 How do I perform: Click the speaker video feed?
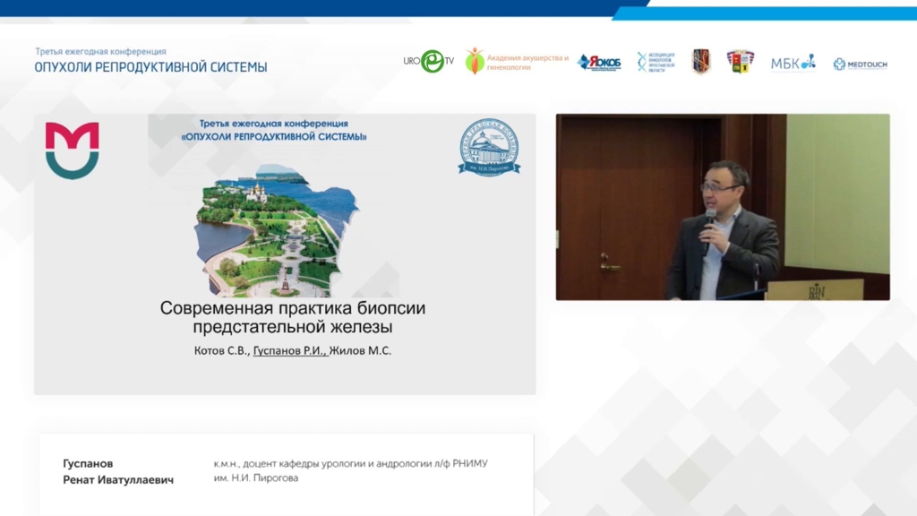pos(722,207)
